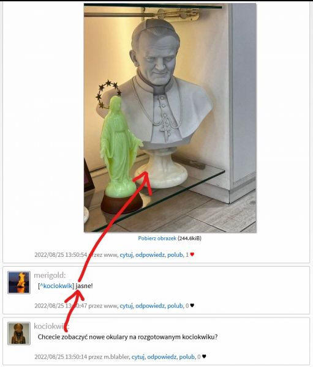This screenshot has height=367, width=313.
Task: Open kociokwik username above the post
Action: tap(51, 326)
